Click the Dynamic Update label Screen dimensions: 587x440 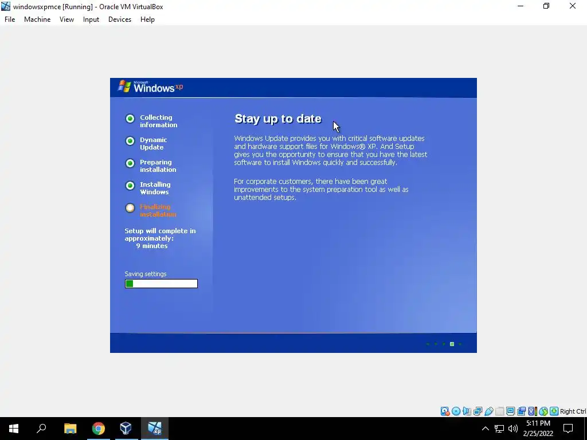coord(154,143)
